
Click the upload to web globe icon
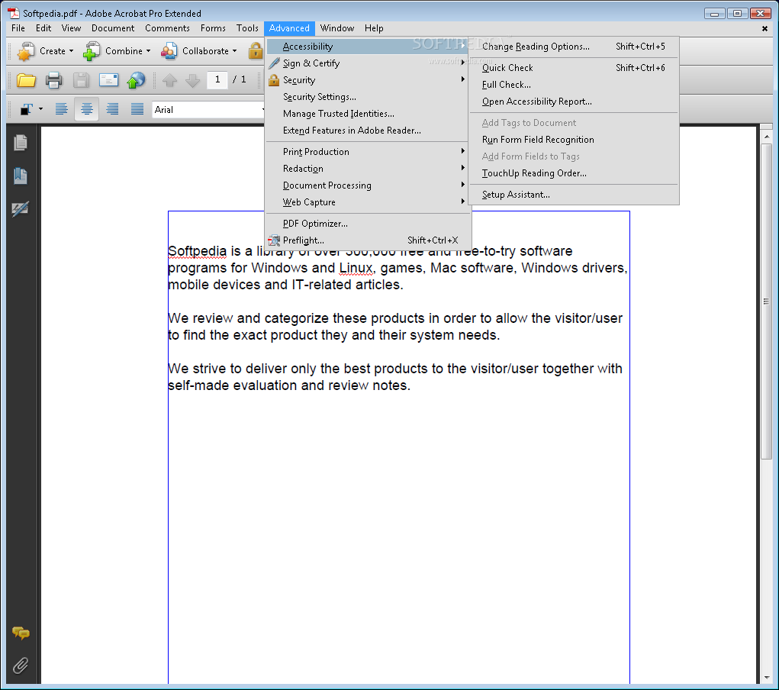[136, 80]
